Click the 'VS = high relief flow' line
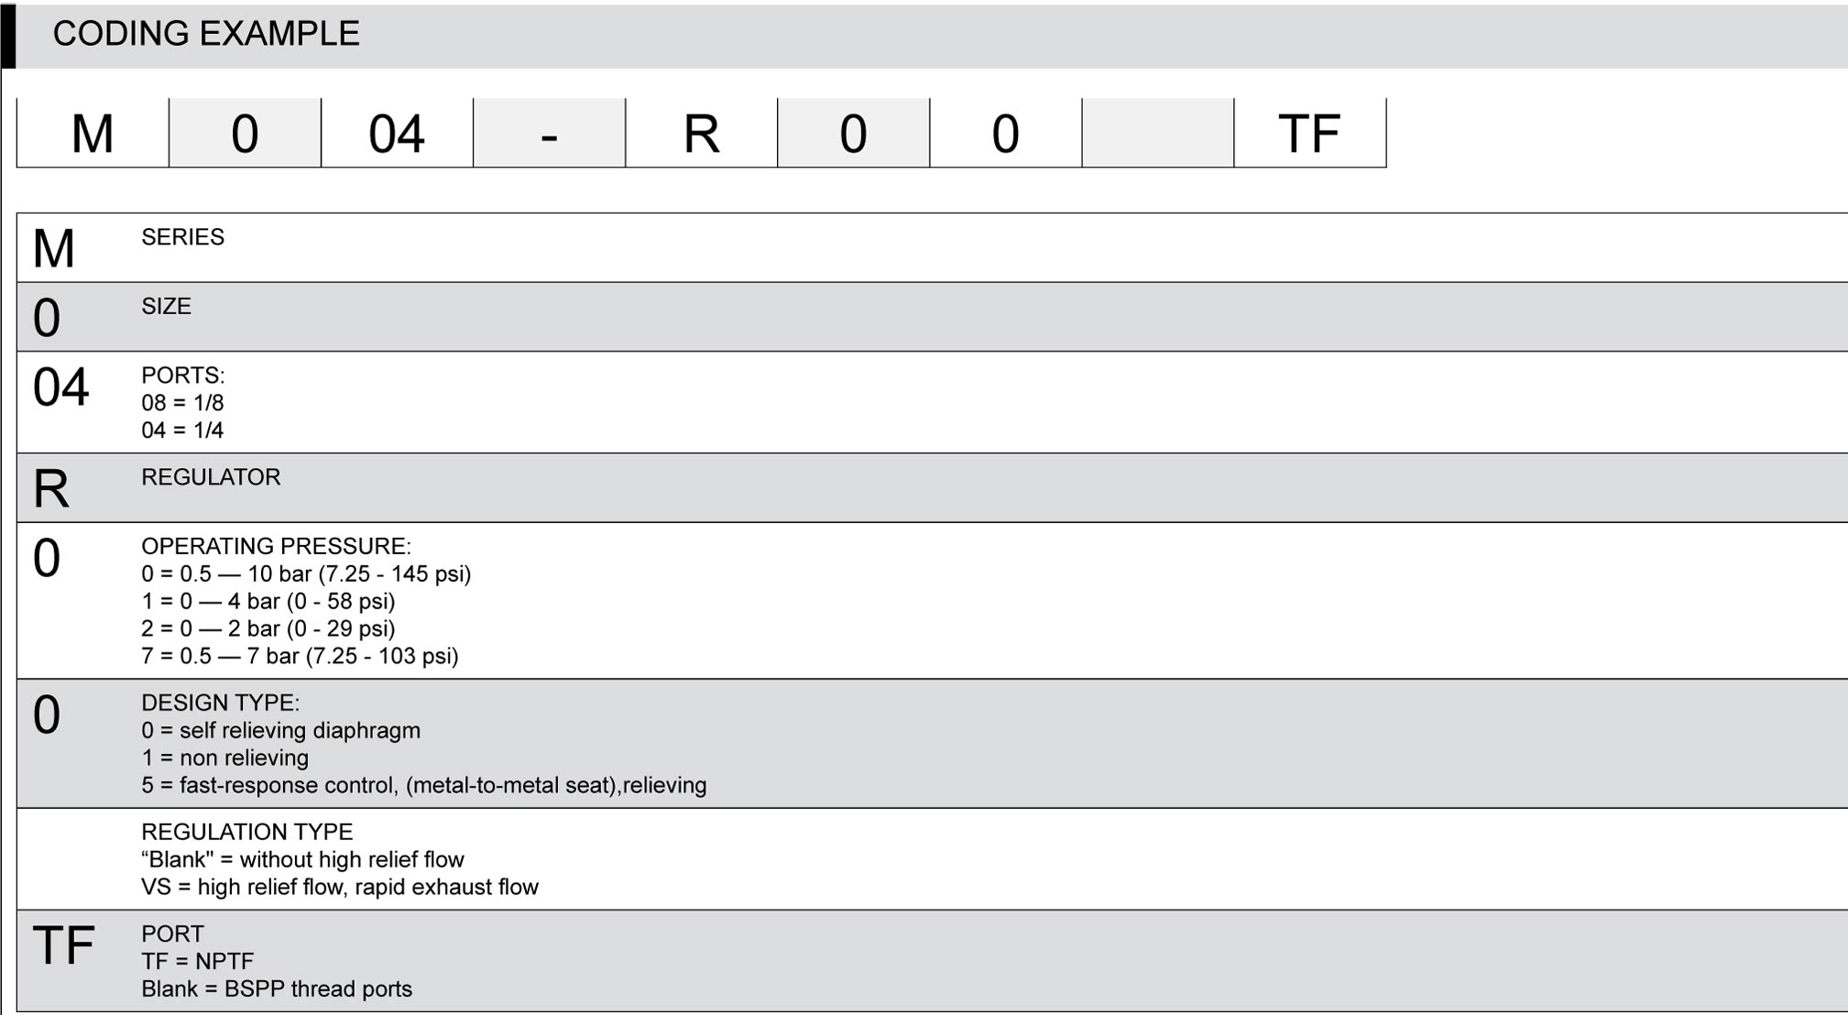The height and width of the screenshot is (1015, 1848). click(339, 888)
